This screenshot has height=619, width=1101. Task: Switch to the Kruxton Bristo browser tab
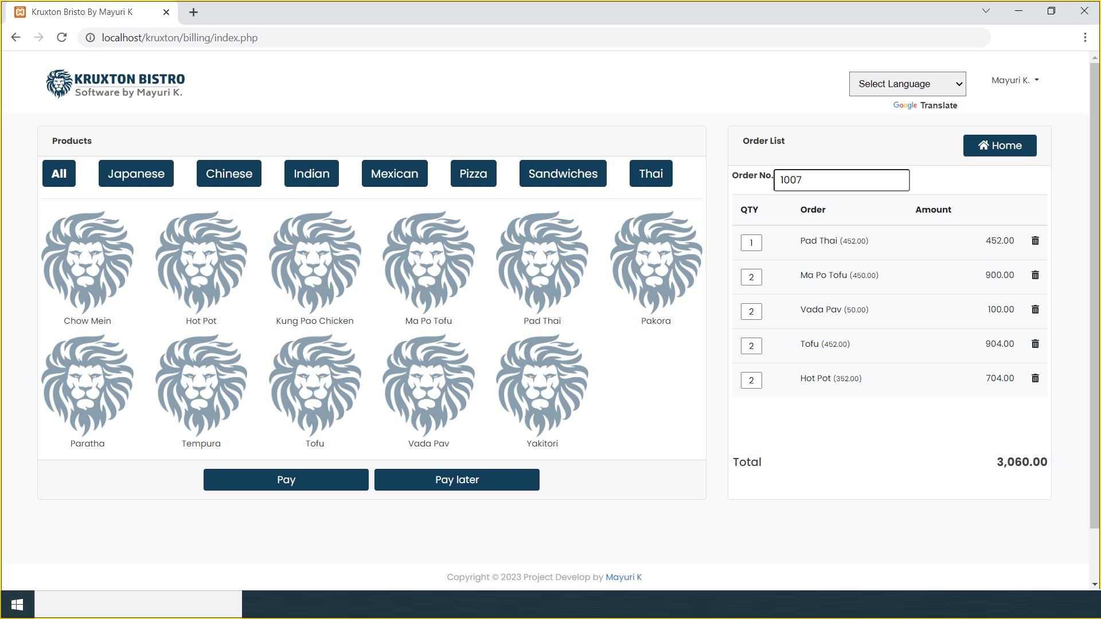(82, 11)
